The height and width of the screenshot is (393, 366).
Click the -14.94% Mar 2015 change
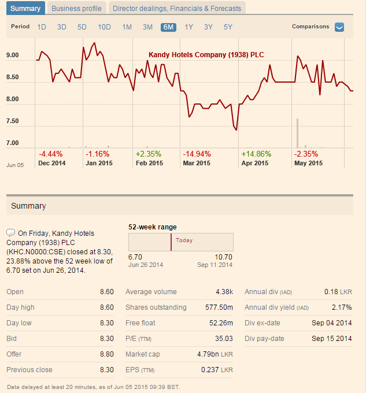click(197, 154)
